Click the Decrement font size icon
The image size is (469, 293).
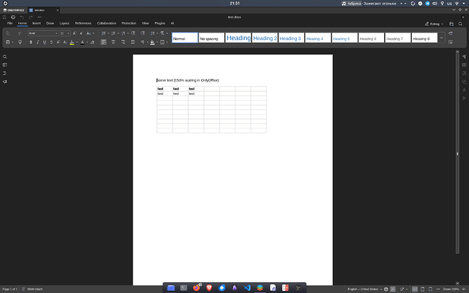[82, 33]
